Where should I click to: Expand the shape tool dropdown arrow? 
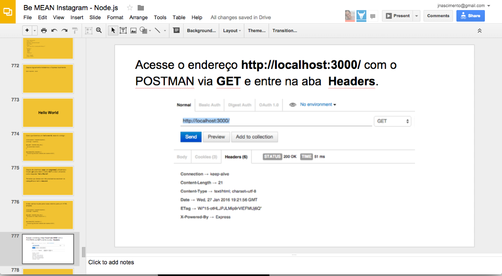tap(150, 30)
